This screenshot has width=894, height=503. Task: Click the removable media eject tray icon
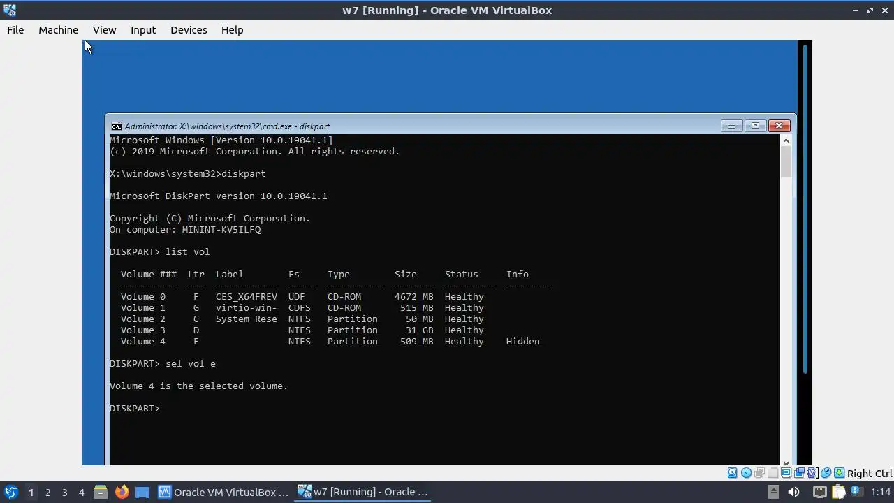(774, 492)
